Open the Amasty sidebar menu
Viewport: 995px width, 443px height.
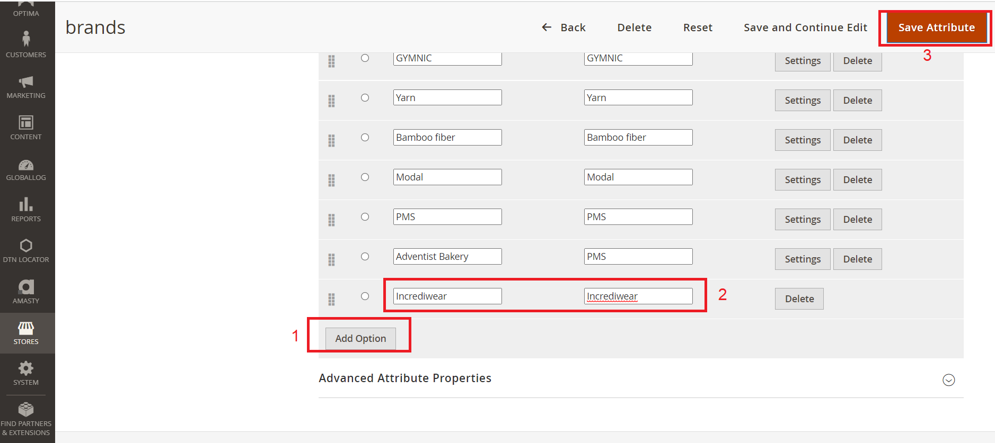pyautogui.click(x=26, y=292)
